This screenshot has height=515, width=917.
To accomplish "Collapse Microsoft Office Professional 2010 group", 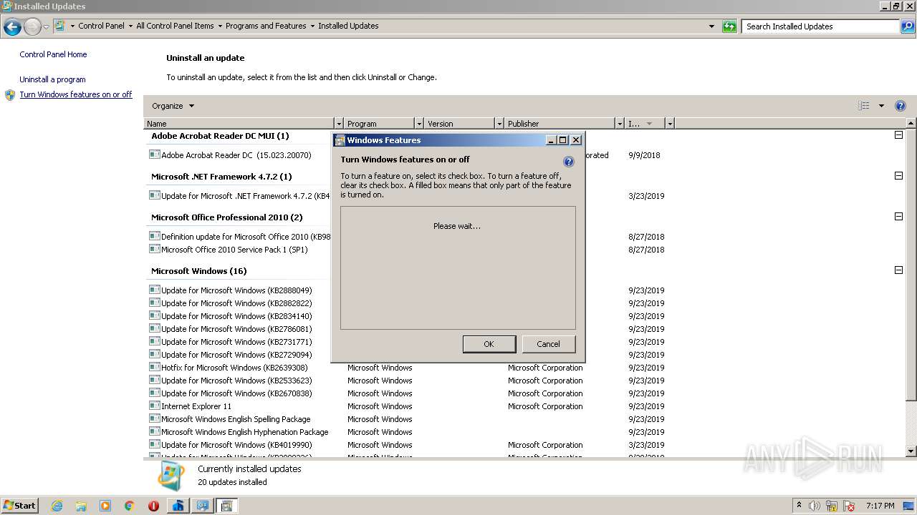I will point(898,217).
